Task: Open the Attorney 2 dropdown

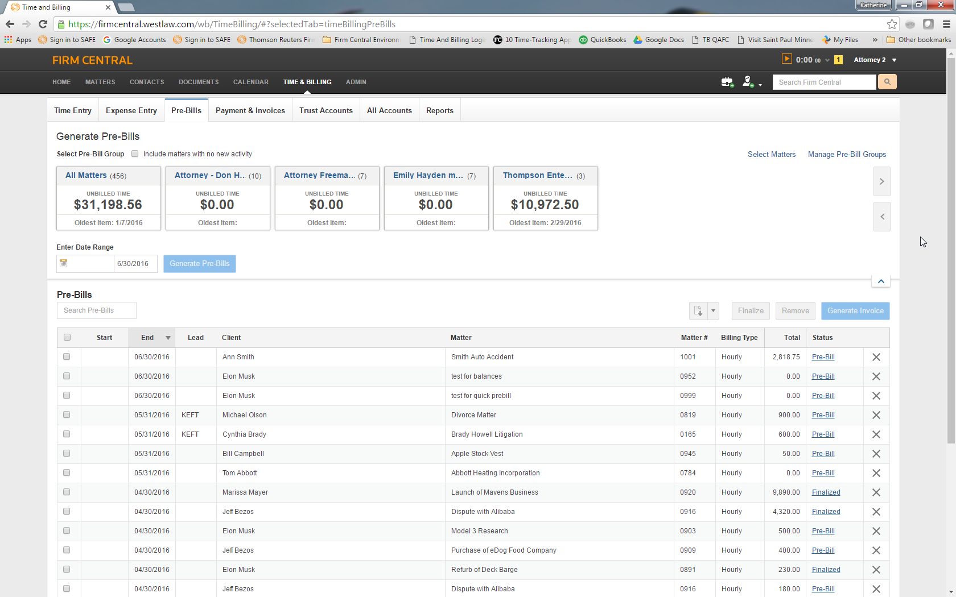Action: pyautogui.click(x=875, y=59)
